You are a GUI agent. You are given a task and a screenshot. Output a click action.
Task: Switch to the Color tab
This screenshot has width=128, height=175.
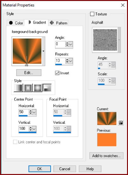click(x=16, y=23)
